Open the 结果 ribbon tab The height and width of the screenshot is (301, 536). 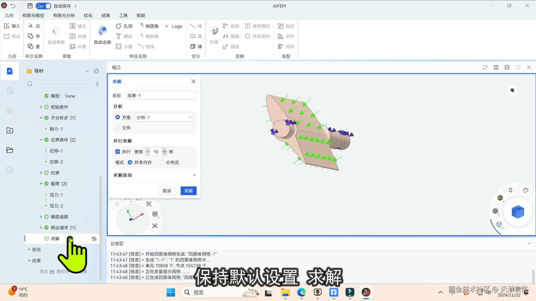106,16
